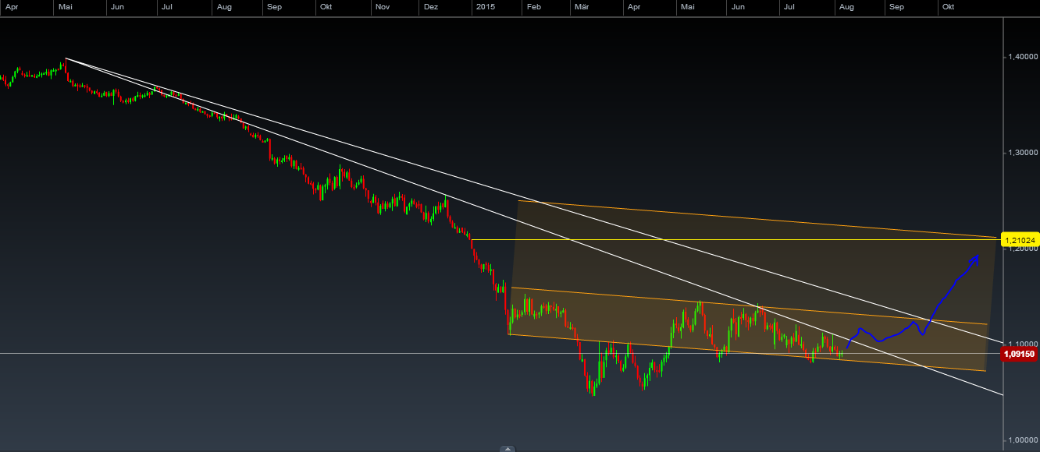Image resolution: width=1040 pixels, height=452 pixels.
Task: Click the 1,00000 price axis label
Action: click(x=1024, y=441)
